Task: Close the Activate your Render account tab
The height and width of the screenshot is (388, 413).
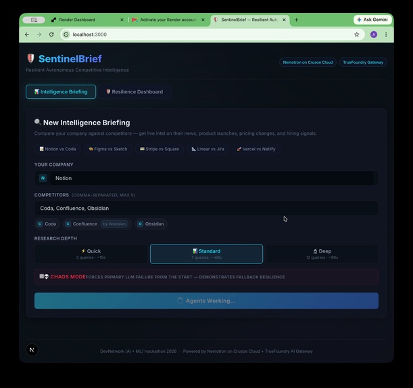Action: [x=203, y=20]
